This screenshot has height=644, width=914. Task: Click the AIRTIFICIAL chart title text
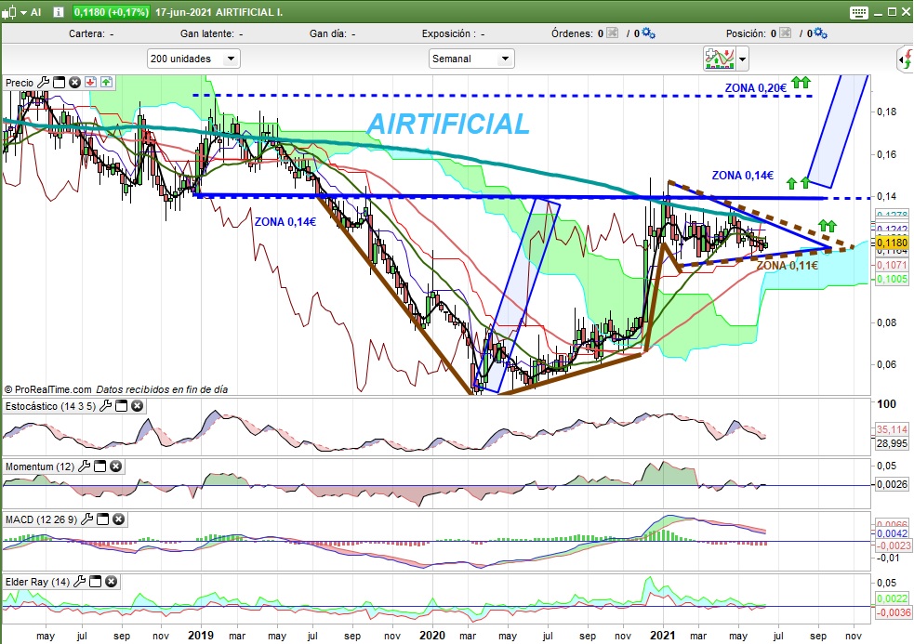tap(448, 125)
